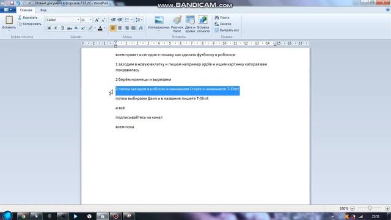This screenshot has height=220, width=391.
Task: Expand the font color arrow
Action: tap(104, 28)
